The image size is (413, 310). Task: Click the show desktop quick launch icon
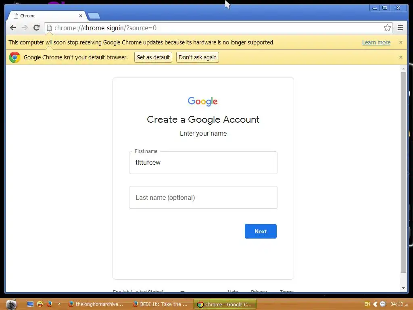[30, 304]
